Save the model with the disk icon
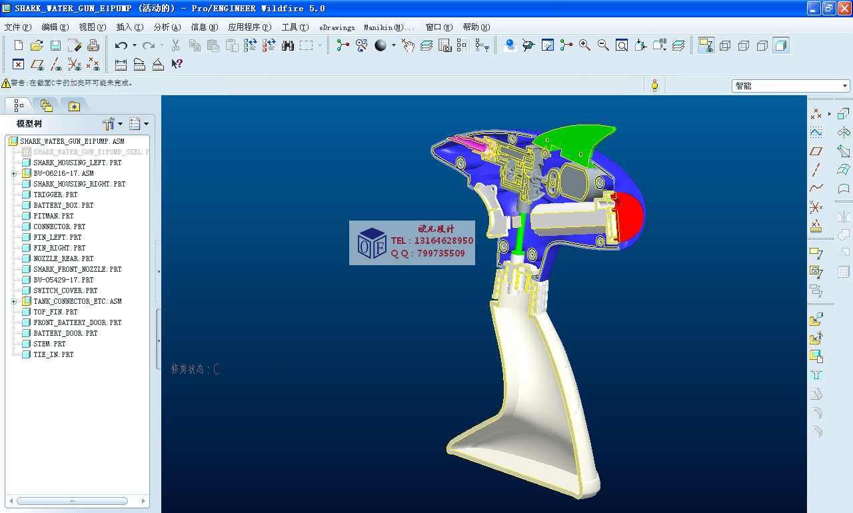853x513 pixels. click(x=56, y=45)
